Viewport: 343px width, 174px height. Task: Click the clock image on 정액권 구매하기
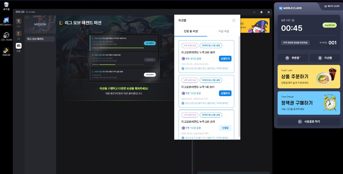330,103
